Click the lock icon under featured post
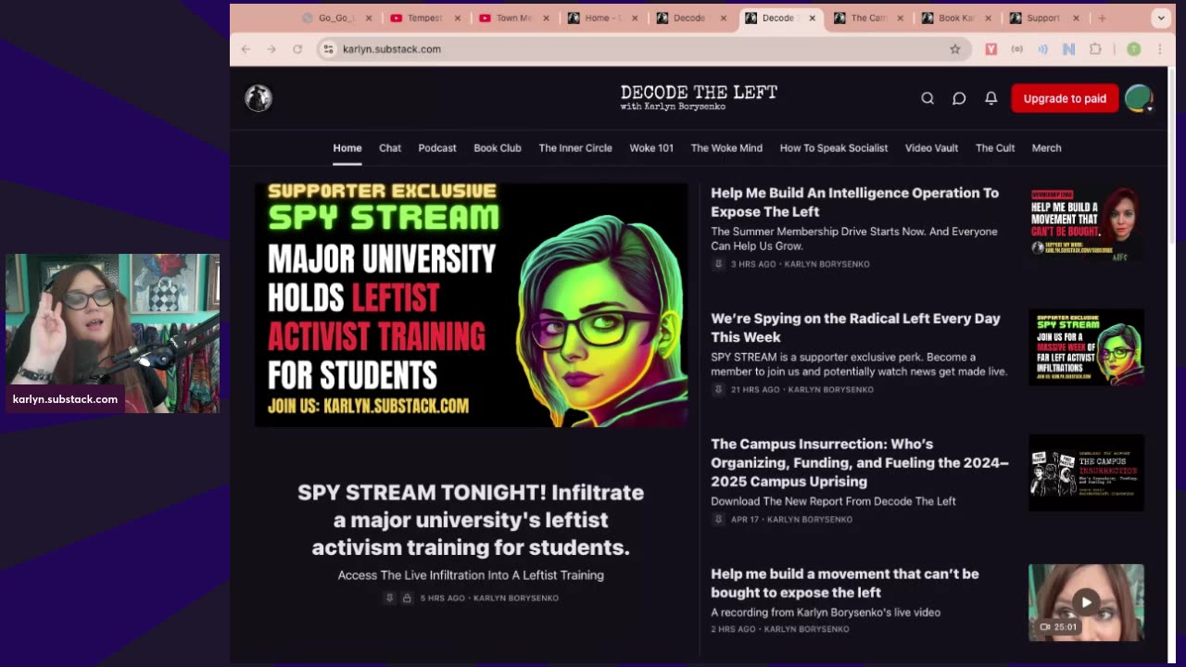 407,598
